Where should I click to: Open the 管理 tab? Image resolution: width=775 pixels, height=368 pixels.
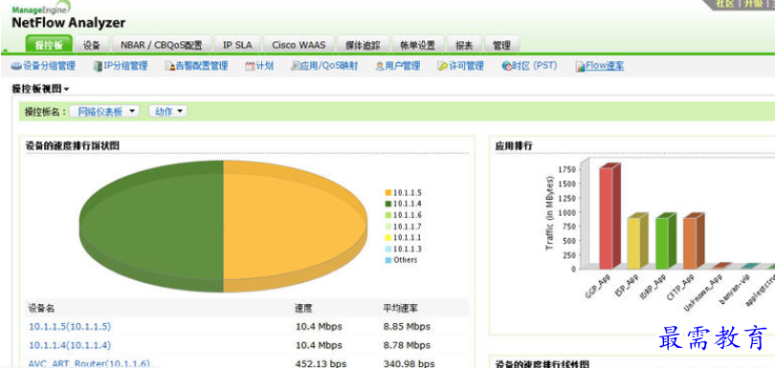coord(501,45)
